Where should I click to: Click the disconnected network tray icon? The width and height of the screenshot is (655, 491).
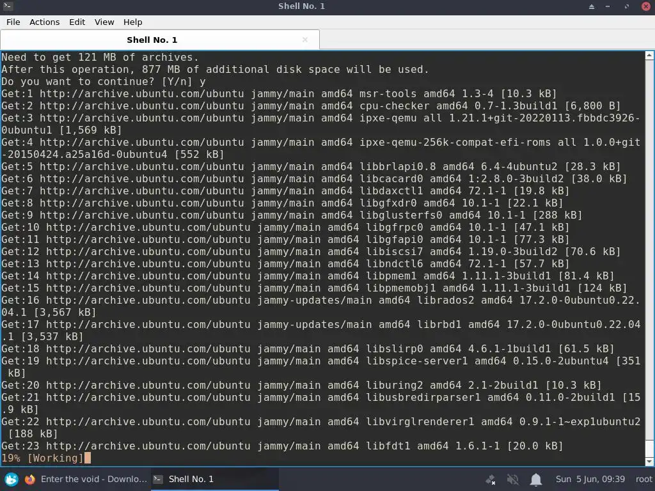pos(491,479)
